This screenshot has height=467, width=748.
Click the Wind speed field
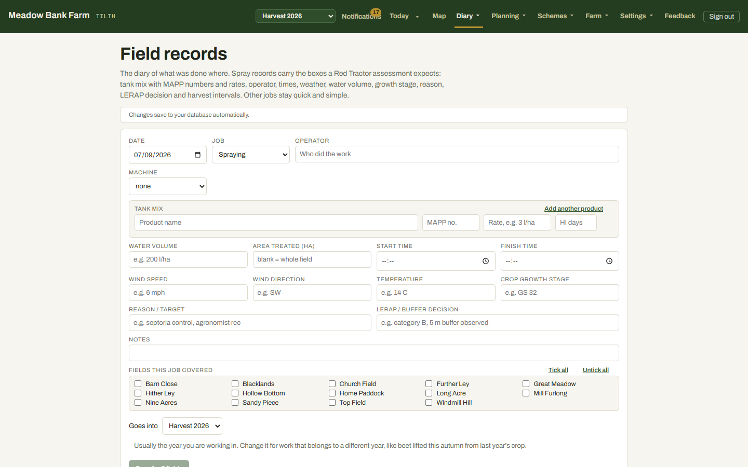(x=188, y=293)
